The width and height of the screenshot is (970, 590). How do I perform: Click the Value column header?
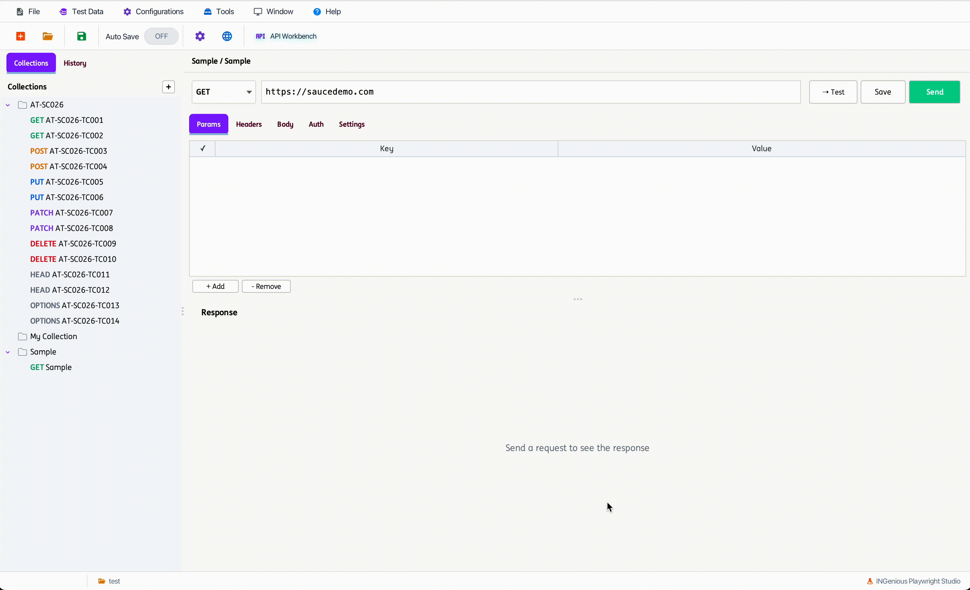(x=761, y=149)
